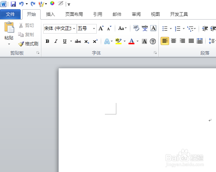
Task: Open the 字体 font dialog launcher
Action: (155, 53)
